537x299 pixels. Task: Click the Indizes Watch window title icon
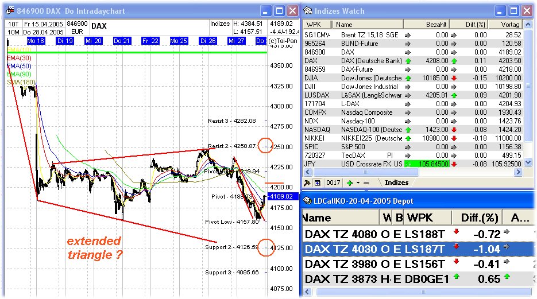pyautogui.click(x=308, y=10)
